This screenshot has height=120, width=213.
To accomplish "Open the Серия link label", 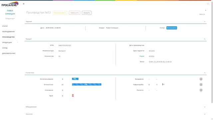I will click(x=142, y=56).
